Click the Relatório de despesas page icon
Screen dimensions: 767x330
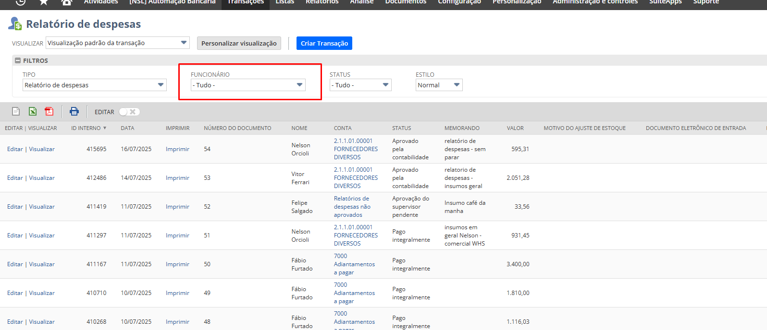[15, 24]
